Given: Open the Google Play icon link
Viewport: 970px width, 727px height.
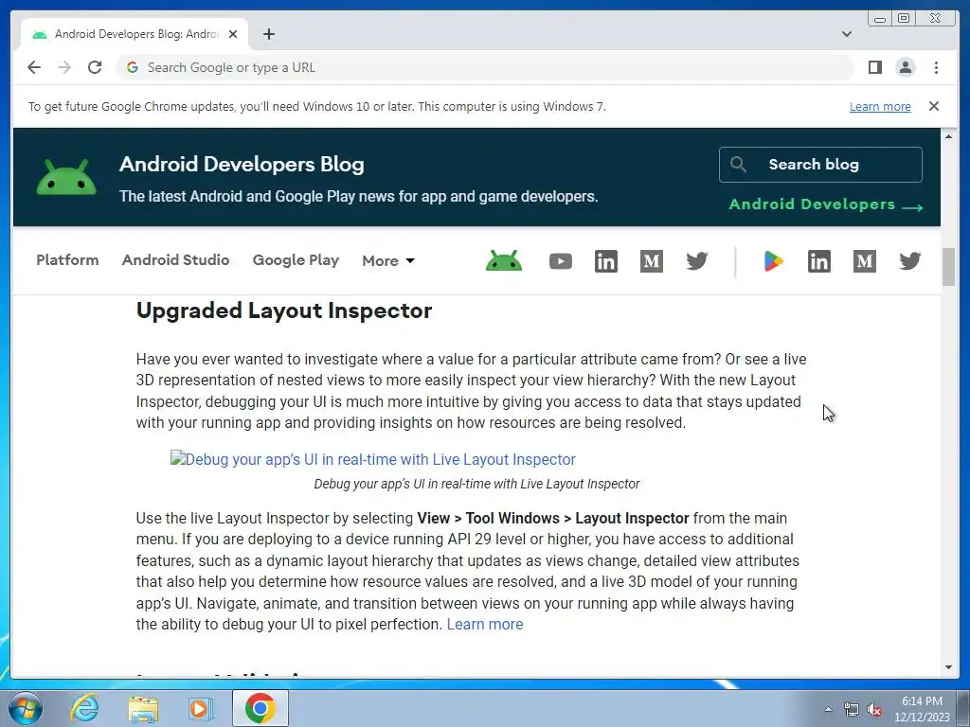Looking at the screenshot, I should (773, 261).
